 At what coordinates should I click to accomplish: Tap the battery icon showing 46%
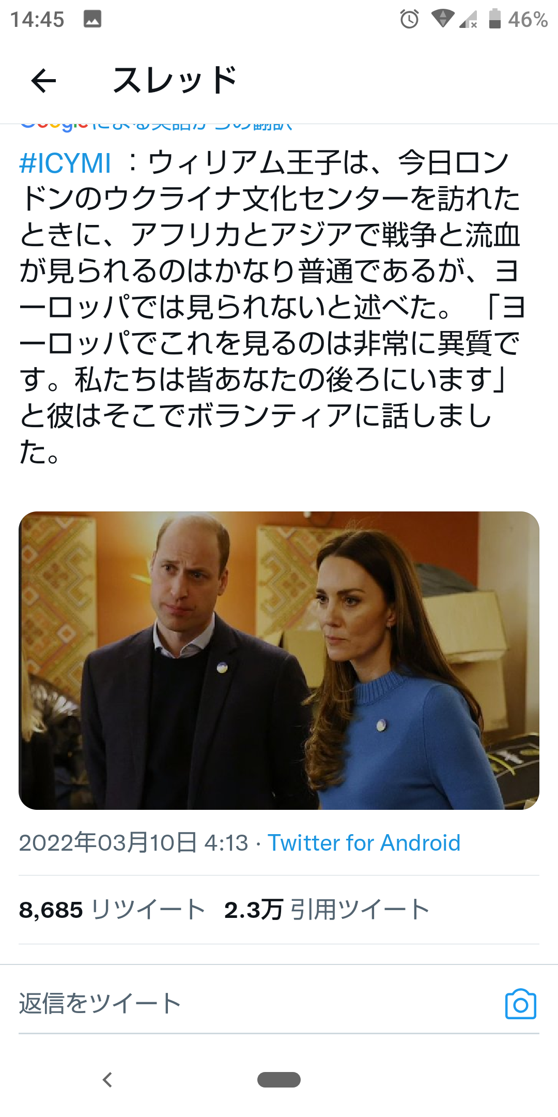click(x=494, y=19)
